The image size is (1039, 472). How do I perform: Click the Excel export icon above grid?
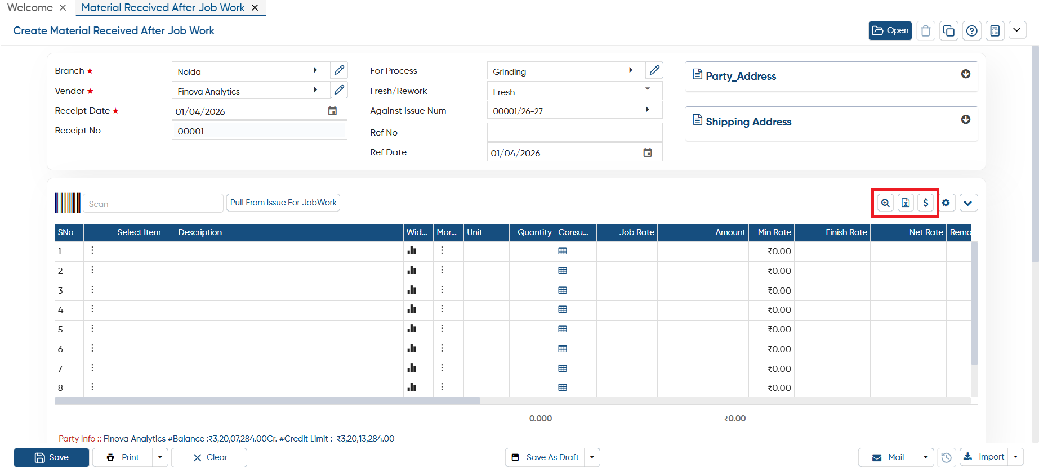pos(906,203)
